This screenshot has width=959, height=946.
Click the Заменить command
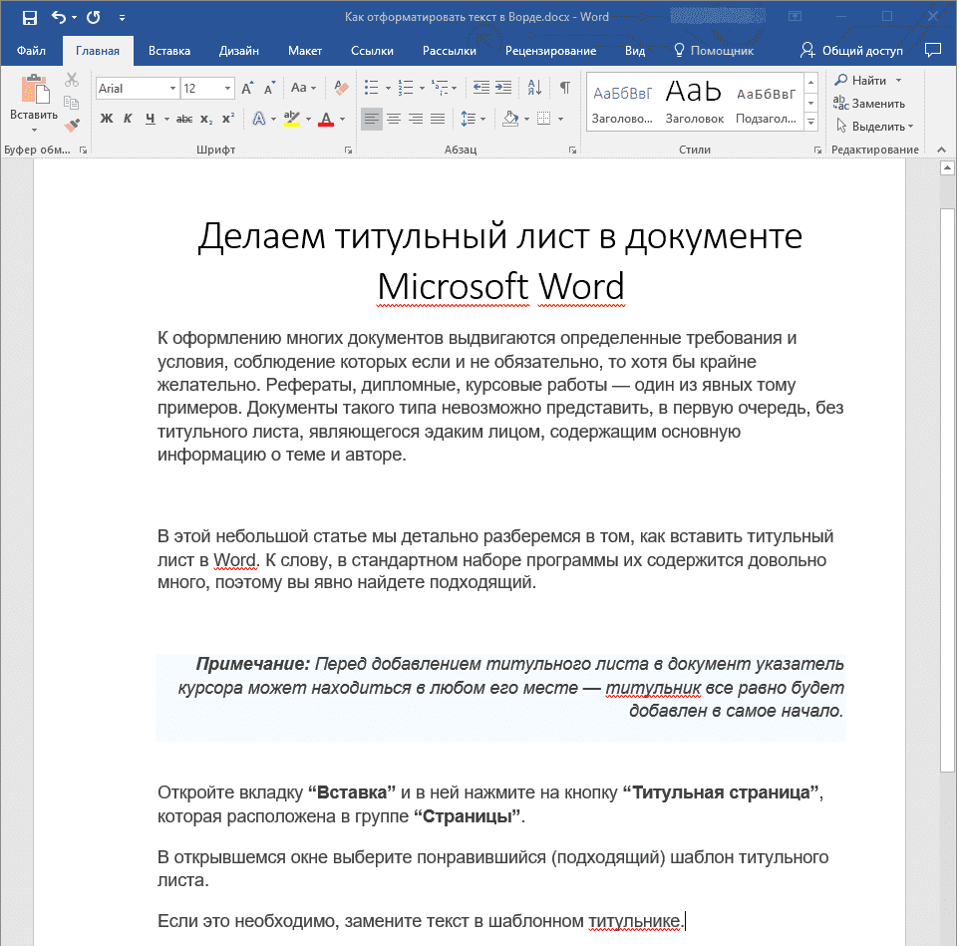(879, 103)
